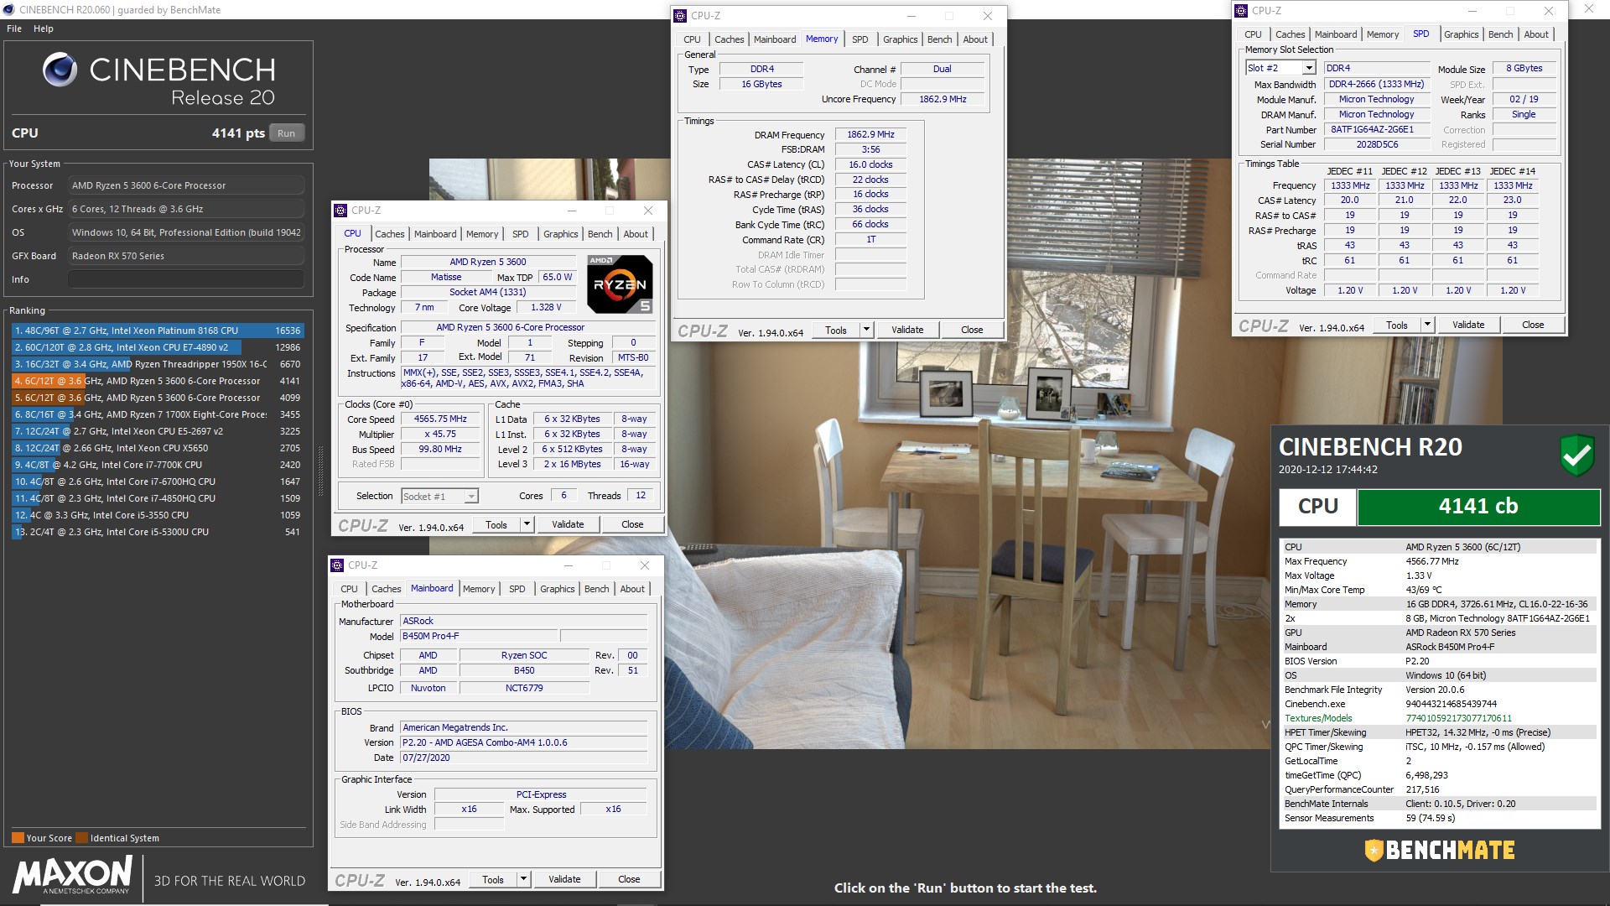1610x906 pixels.
Task: Open the Tools dropdown arrow in CPU-tab CPU-Z window
Action: click(527, 524)
